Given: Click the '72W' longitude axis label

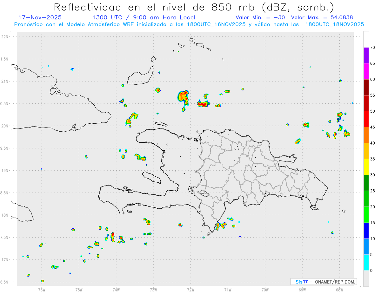Looking at the screenshot, I should (190, 290).
